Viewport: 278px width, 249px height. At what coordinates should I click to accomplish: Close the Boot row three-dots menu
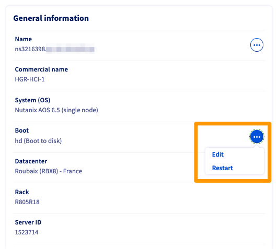click(x=257, y=137)
